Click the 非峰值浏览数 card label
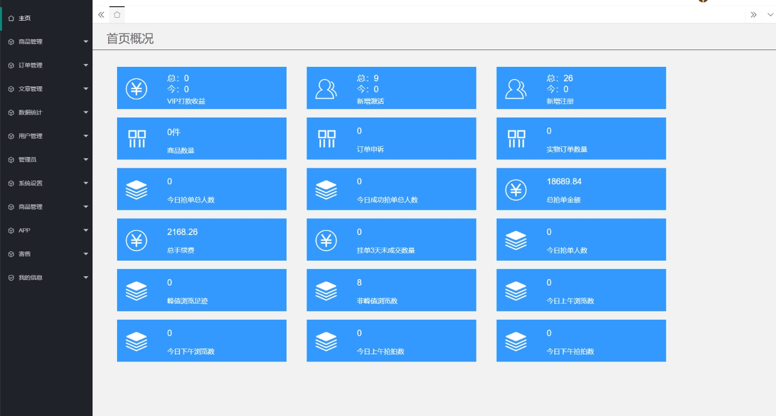The image size is (776, 416). 377,301
